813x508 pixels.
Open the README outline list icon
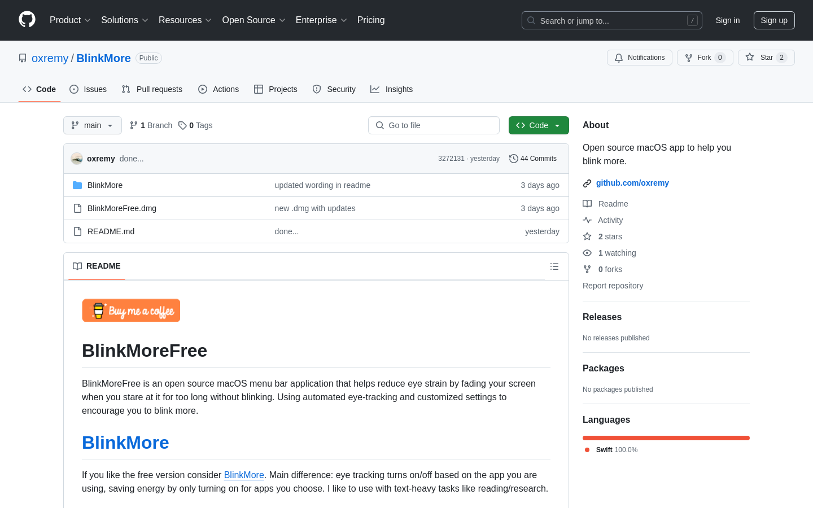click(x=554, y=266)
